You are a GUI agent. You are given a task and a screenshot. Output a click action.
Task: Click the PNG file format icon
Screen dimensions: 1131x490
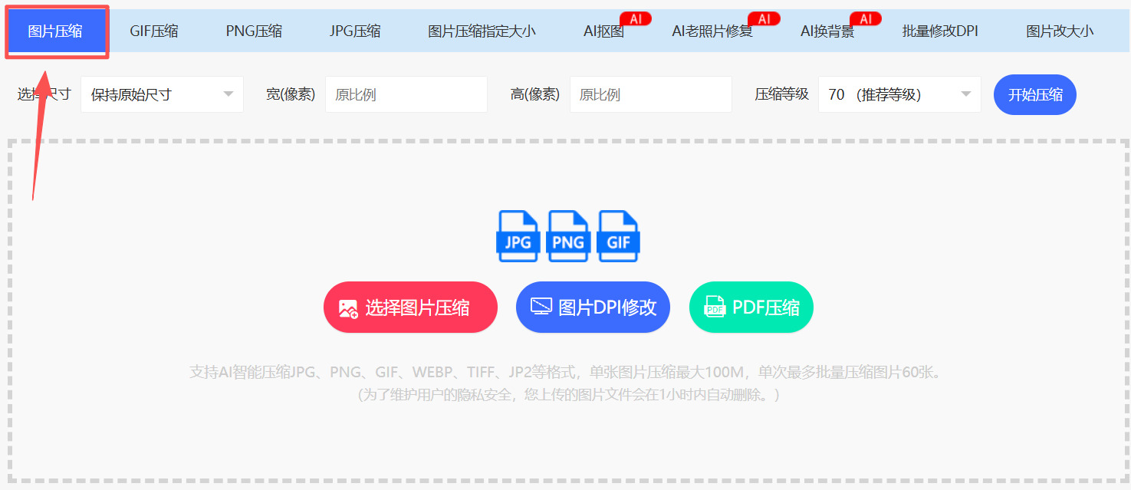click(568, 236)
